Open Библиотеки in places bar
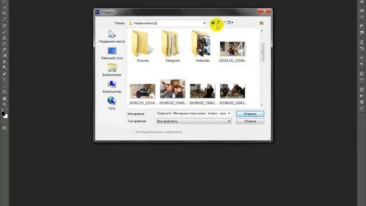 112,70
